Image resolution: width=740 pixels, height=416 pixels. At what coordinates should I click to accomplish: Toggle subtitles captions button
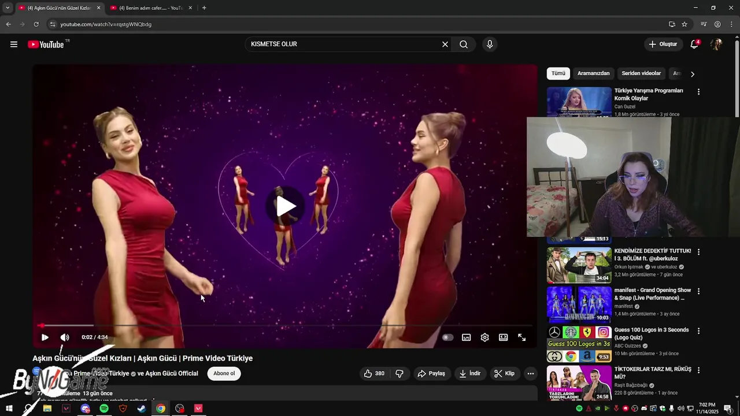[466, 337]
